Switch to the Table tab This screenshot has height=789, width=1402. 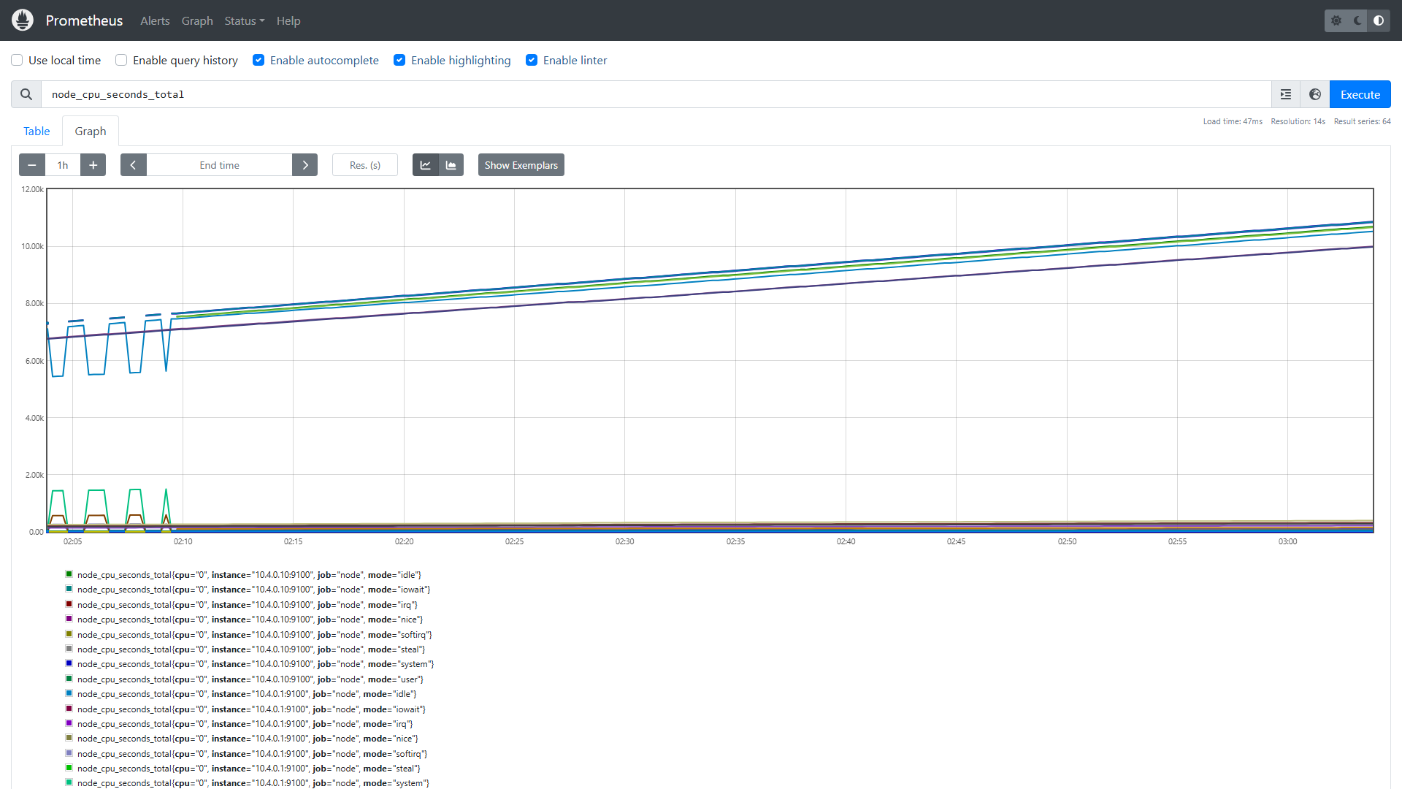(x=37, y=131)
